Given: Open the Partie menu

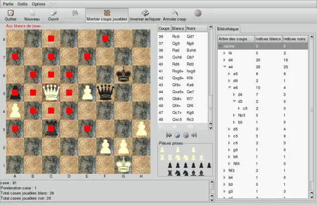Looking at the screenshot, I should [8, 4].
